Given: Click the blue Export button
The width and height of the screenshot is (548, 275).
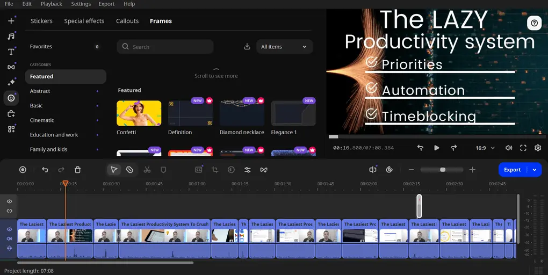Looking at the screenshot, I should [512, 170].
